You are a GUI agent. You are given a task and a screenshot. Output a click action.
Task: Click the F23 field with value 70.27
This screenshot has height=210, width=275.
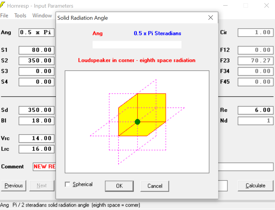point(256,61)
